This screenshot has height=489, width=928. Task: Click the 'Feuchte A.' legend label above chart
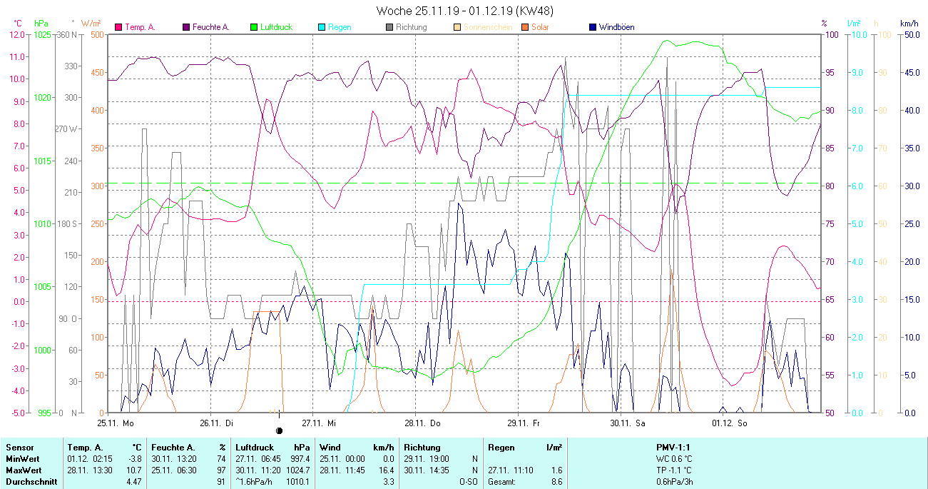pyautogui.click(x=211, y=27)
